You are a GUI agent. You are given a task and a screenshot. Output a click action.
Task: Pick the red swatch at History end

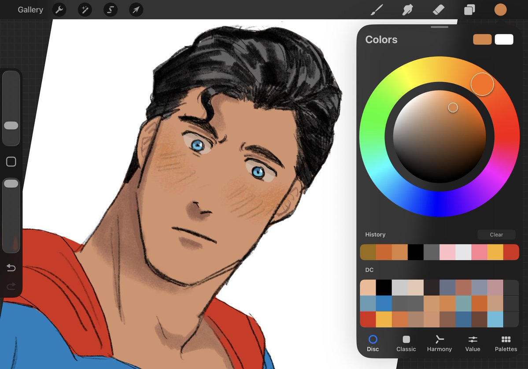[x=511, y=252]
